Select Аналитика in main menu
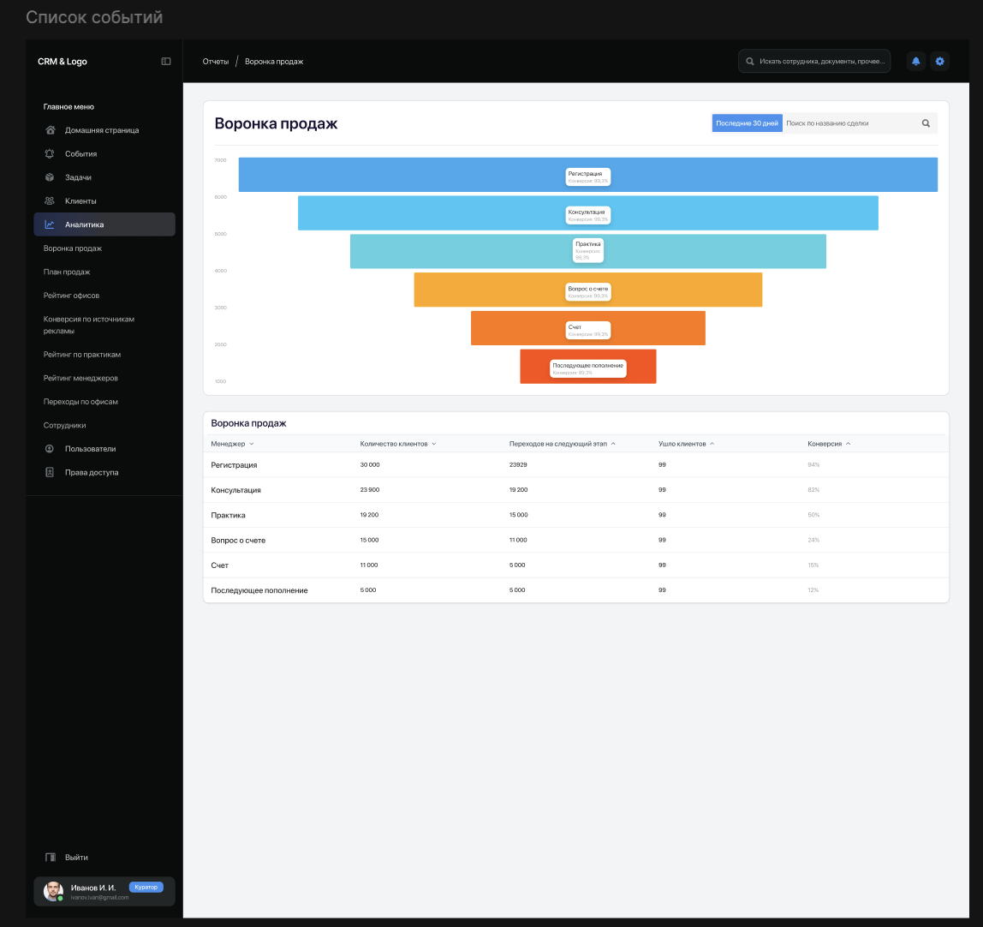983x927 pixels. click(x=104, y=224)
